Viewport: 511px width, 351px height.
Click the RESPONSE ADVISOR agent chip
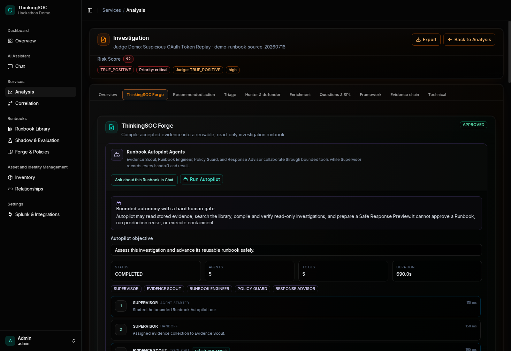pos(295,289)
